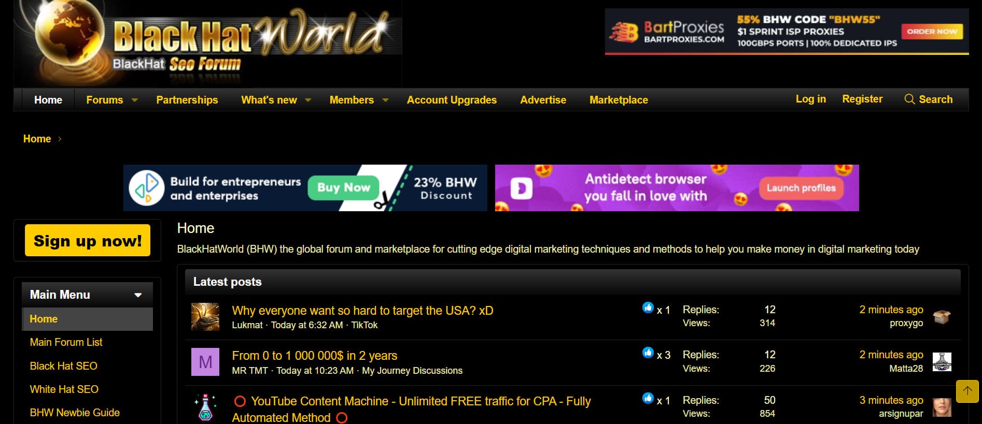Image resolution: width=982 pixels, height=424 pixels.
Task: Open Lukmat's avatar on USA thread
Action: click(x=205, y=317)
